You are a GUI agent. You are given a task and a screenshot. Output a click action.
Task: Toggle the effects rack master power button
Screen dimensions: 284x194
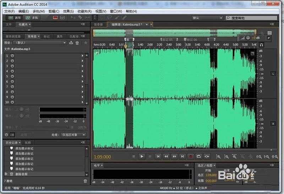(x=6, y=135)
